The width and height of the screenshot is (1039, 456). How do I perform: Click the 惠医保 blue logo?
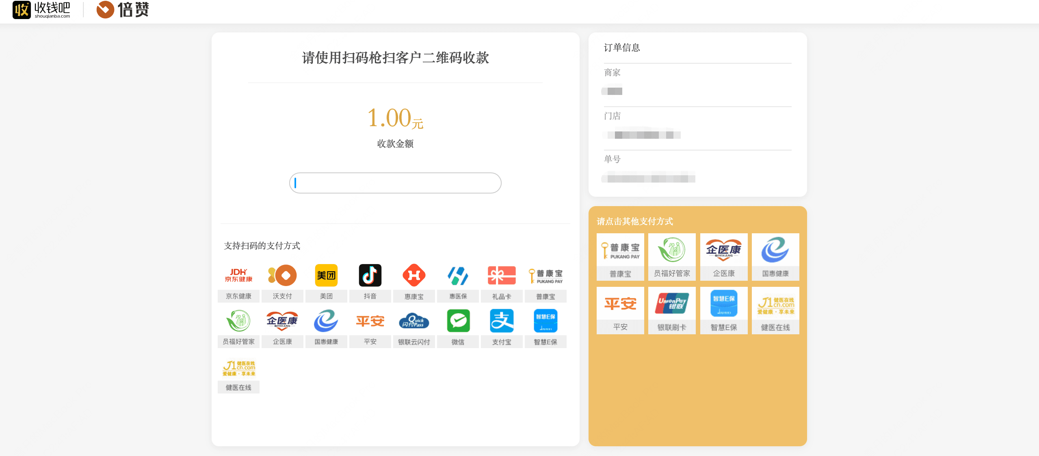458,275
